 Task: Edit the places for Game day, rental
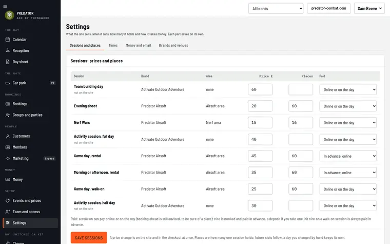tap(301, 156)
